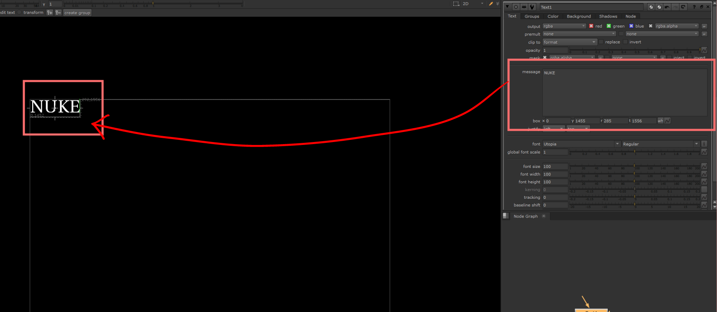The image size is (717, 312).
Task: Click the box r value 285
Action: [x=615, y=121]
